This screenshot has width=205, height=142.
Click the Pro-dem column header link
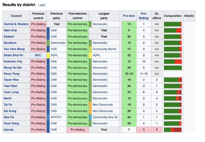click(x=129, y=16)
